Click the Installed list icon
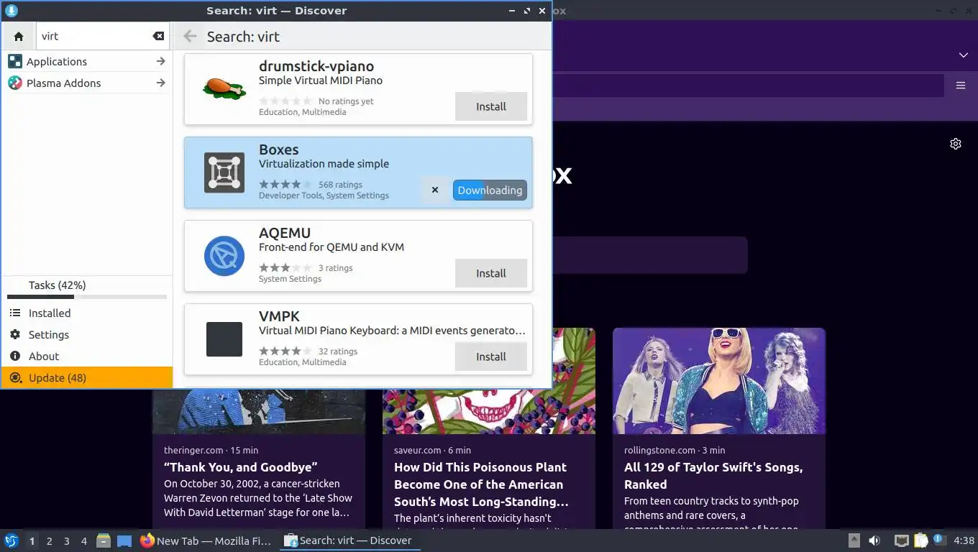The width and height of the screenshot is (978, 552). point(15,313)
